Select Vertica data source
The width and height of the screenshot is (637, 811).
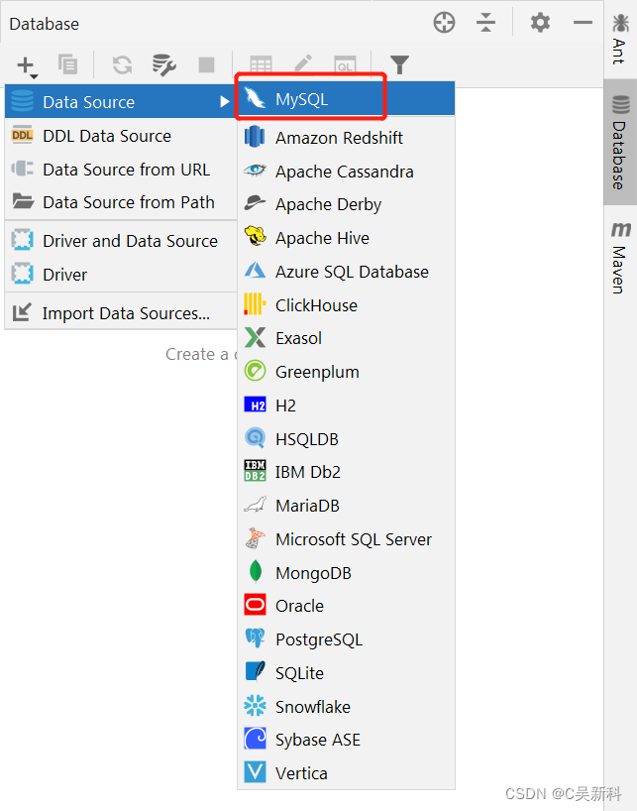(x=346, y=773)
